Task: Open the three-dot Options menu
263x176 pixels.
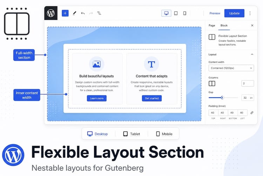Action: click(x=250, y=13)
